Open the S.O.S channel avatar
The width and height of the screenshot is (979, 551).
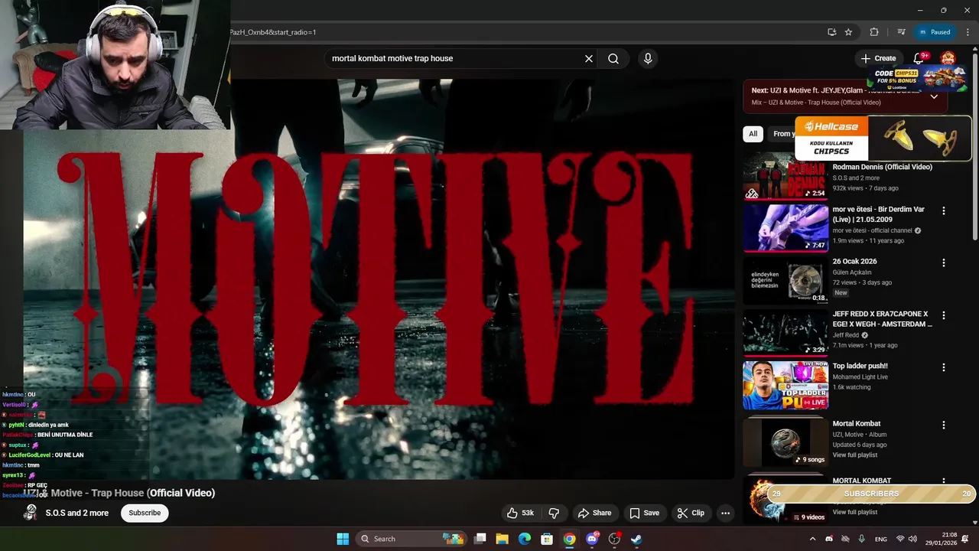[x=31, y=513]
